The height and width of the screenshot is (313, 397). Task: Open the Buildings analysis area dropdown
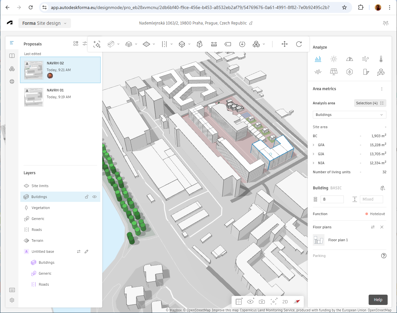pyautogui.click(x=349, y=115)
